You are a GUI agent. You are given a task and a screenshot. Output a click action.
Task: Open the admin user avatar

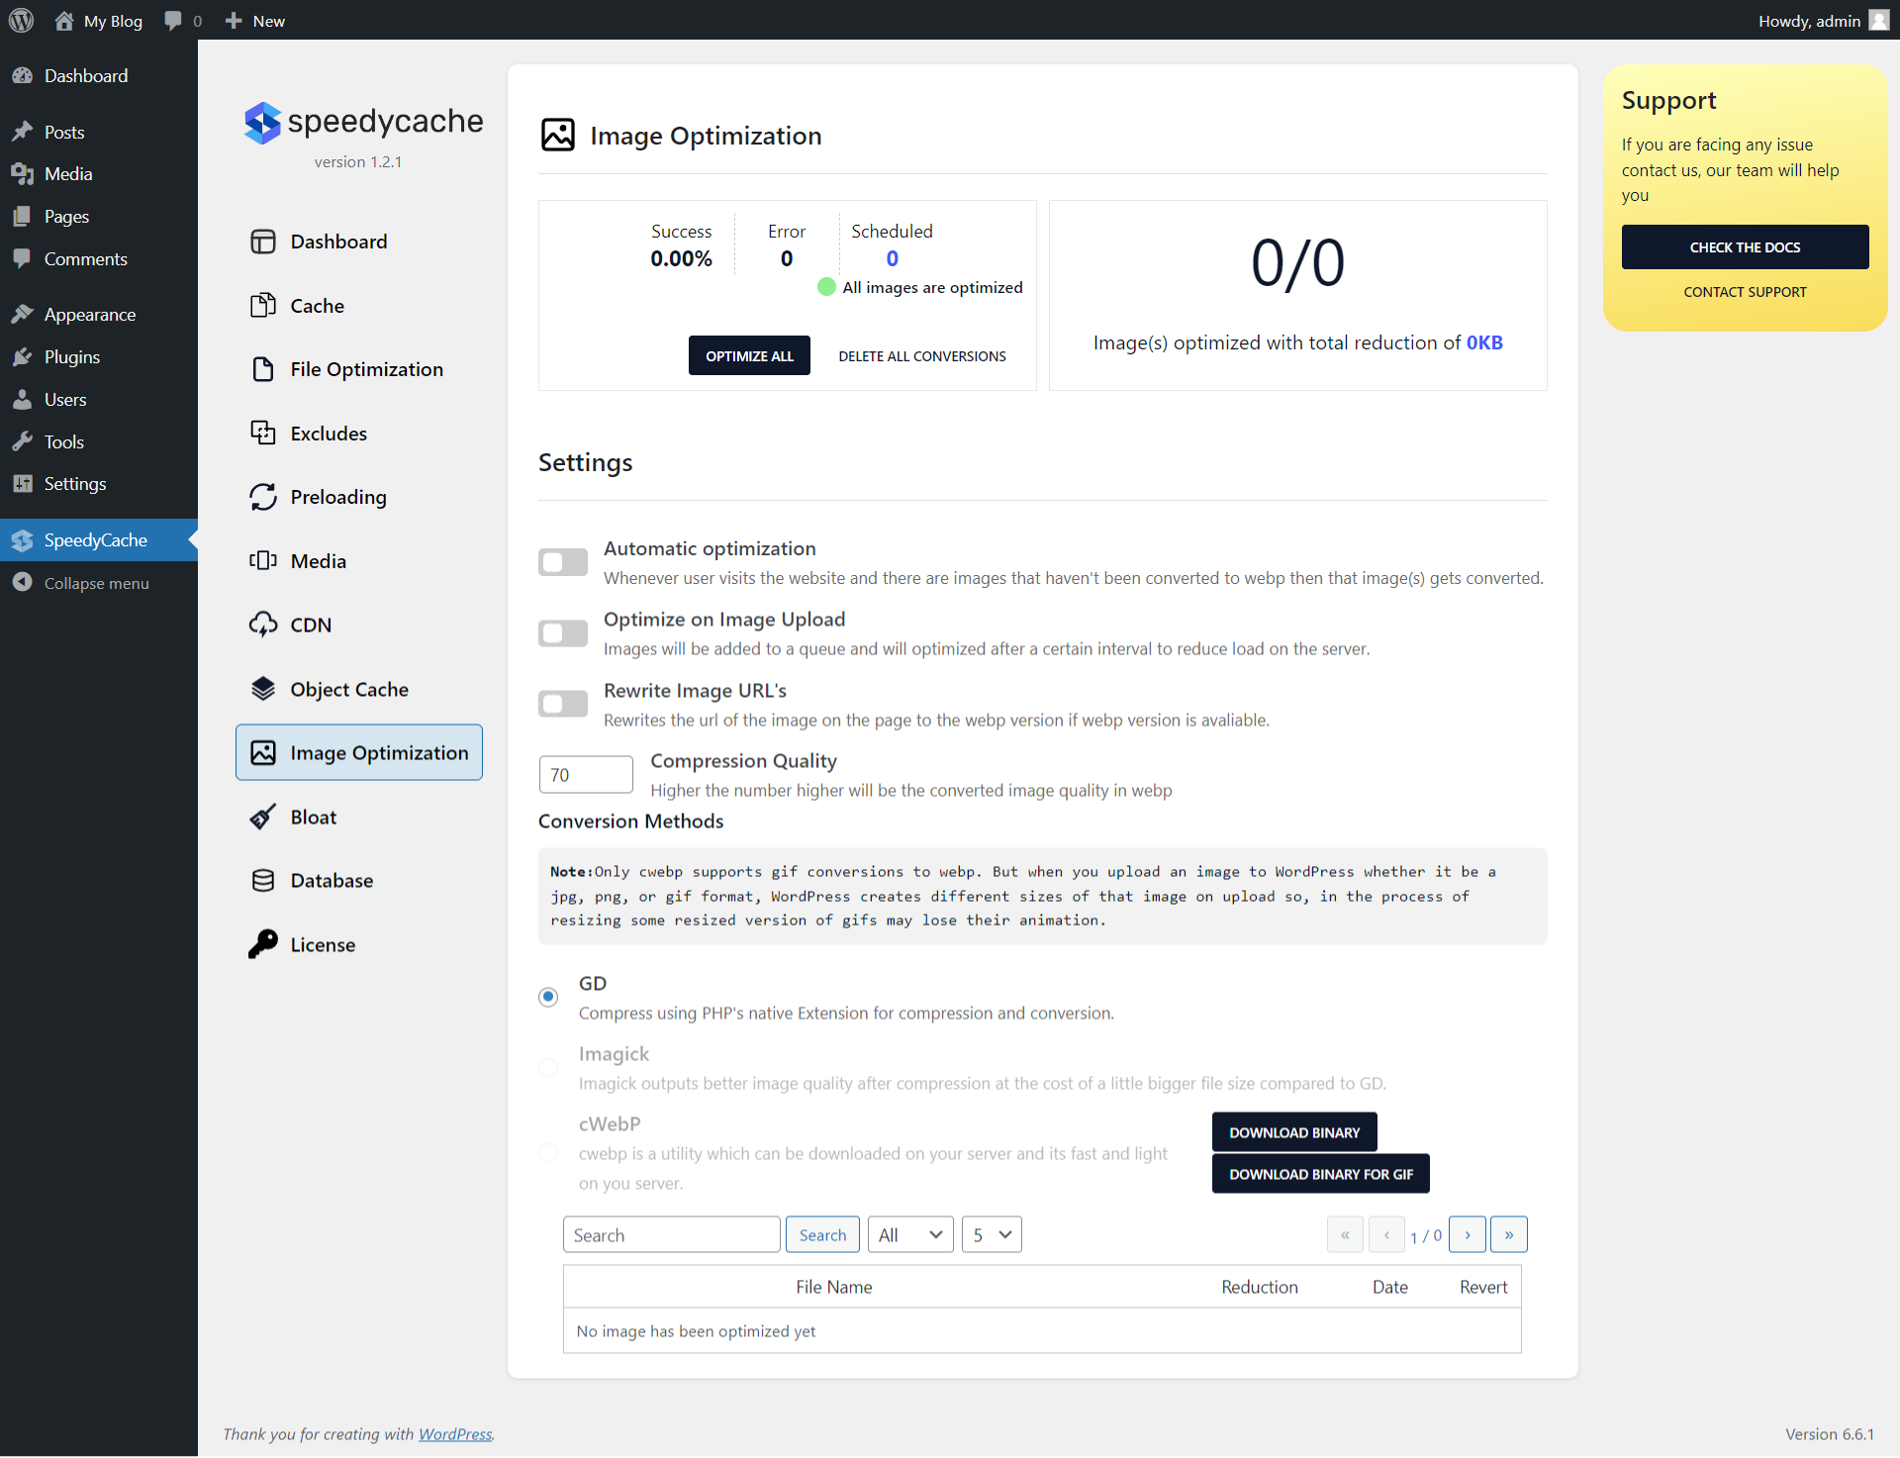[1879, 21]
